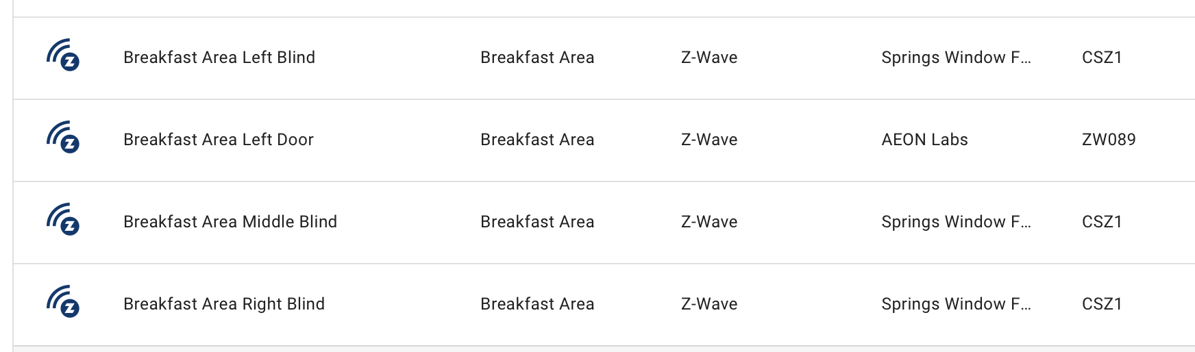The height and width of the screenshot is (352, 1195).
Task: Click Breakfast Area area cell in Left Blind row
Action: click(x=537, y=58)
